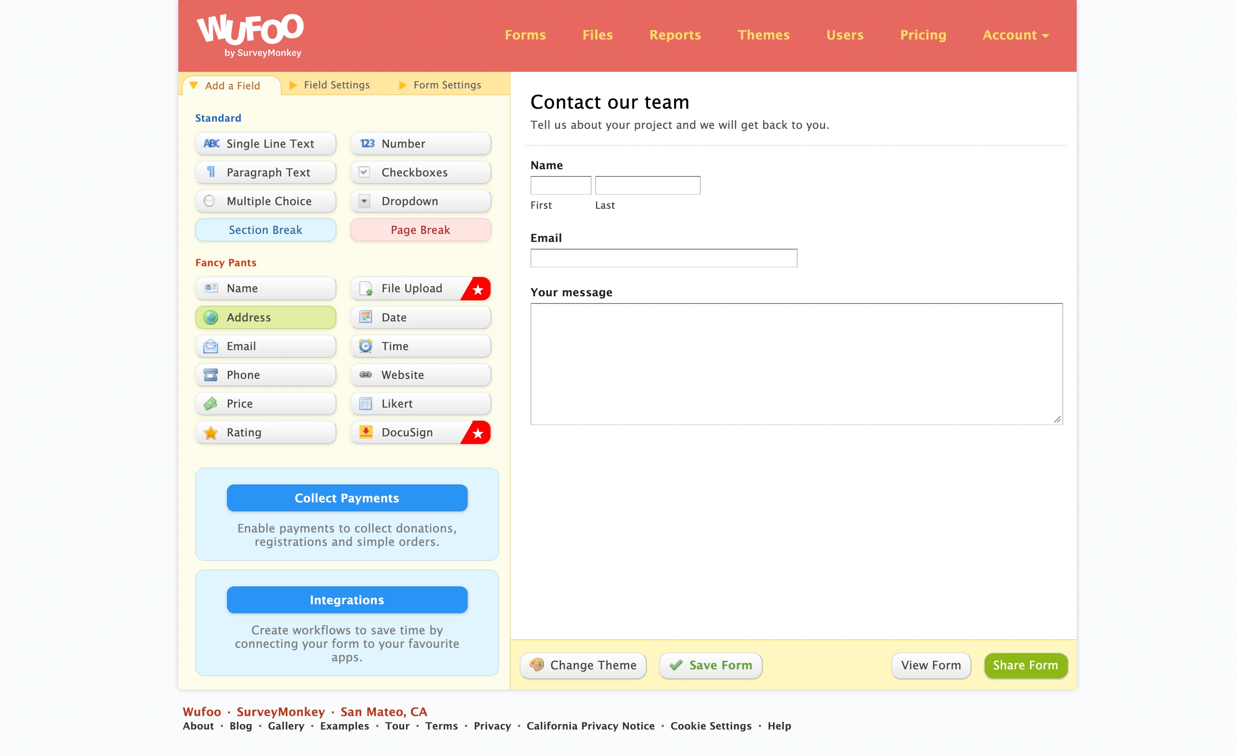1237x756 pixels.
Task: Open the Themes page
Action: coord(764,35)
